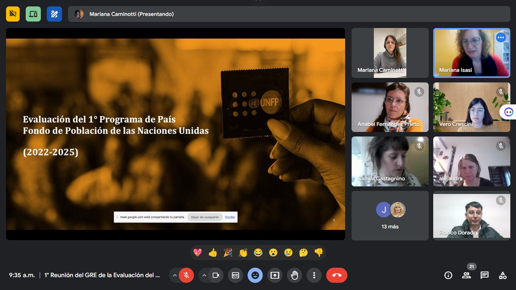The width and height of the screenshot is (516, 290).
Task: Open meeting details info icon
Action: [x=448, y=275]
